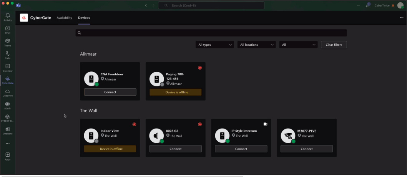Image resolution: width=407 pixels, height=177 pixels.
Task: Click the 8028 G2 speaker icon
Action: point(156,136)
